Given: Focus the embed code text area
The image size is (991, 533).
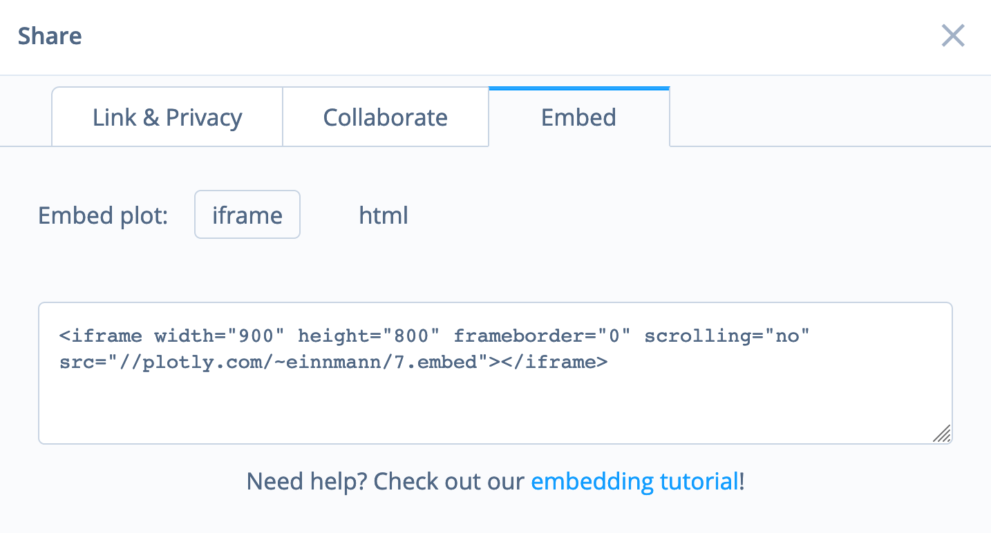Looking at the screenshot, I should tap(495, 373).
